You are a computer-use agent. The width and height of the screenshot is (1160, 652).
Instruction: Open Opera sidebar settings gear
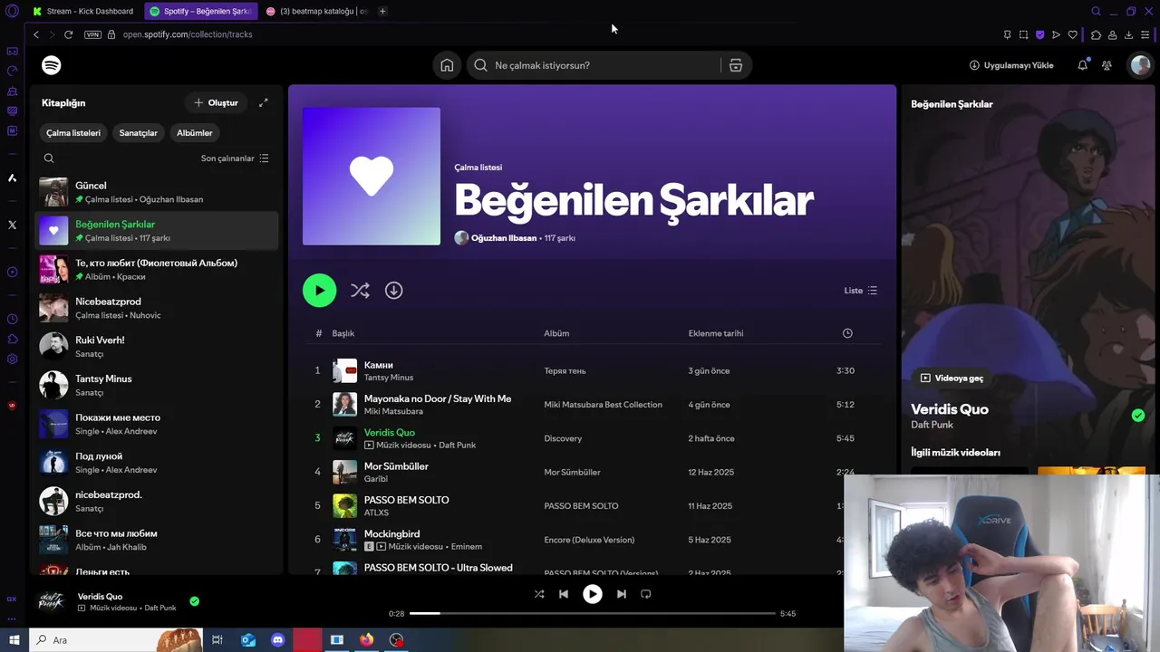12,359
